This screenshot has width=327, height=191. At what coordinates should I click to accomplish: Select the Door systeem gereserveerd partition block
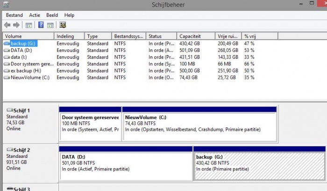pos(90,124)
